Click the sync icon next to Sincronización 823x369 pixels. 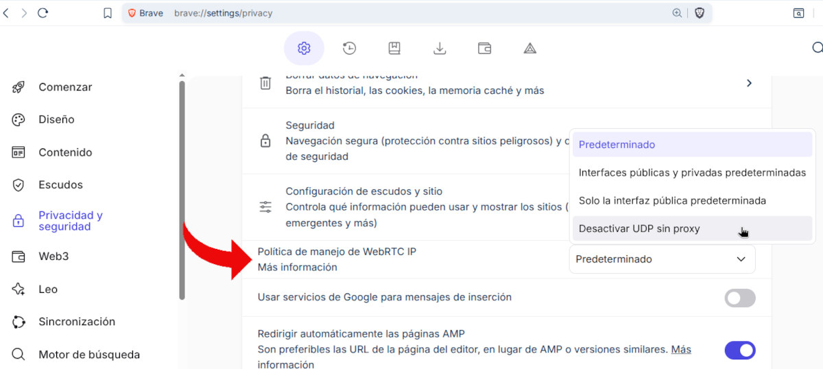point(19,322)
